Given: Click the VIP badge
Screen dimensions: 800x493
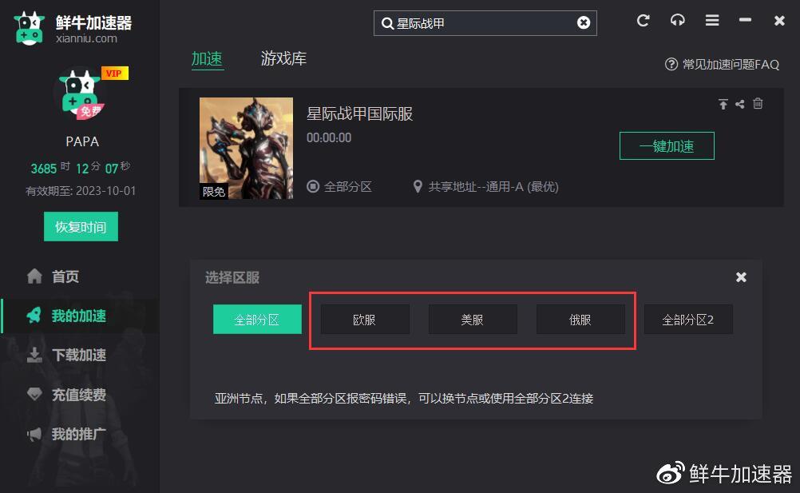Looking at the screenshot, I should (114, 74).
